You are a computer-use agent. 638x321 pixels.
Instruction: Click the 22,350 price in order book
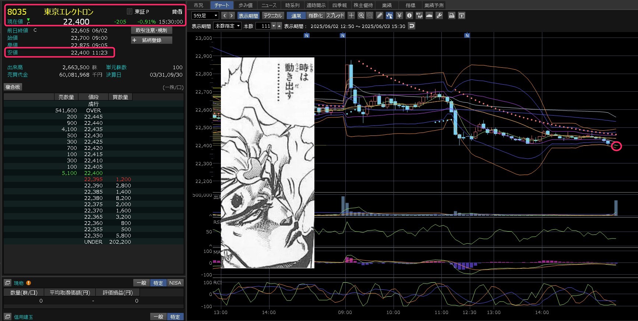click(94, 236)
